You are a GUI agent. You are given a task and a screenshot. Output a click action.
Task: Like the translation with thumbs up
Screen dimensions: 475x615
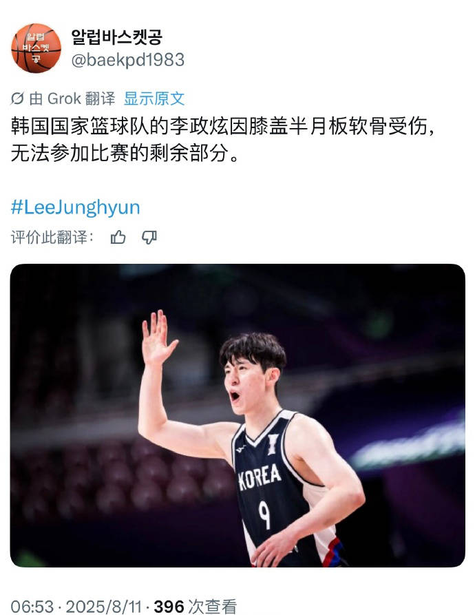pos(118,238)
